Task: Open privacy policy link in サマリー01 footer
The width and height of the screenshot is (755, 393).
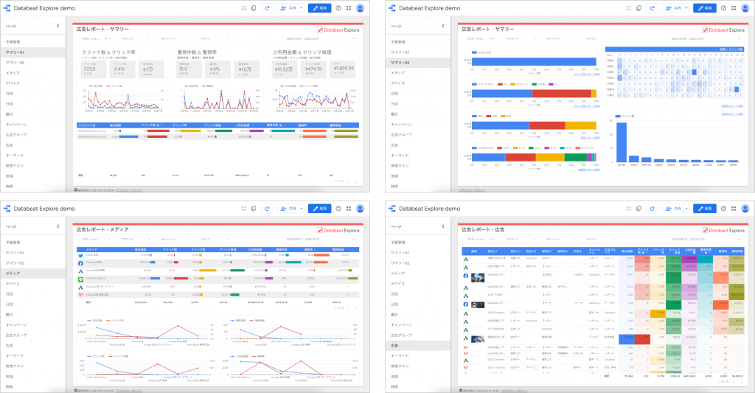Action: [x=130, y=190]
